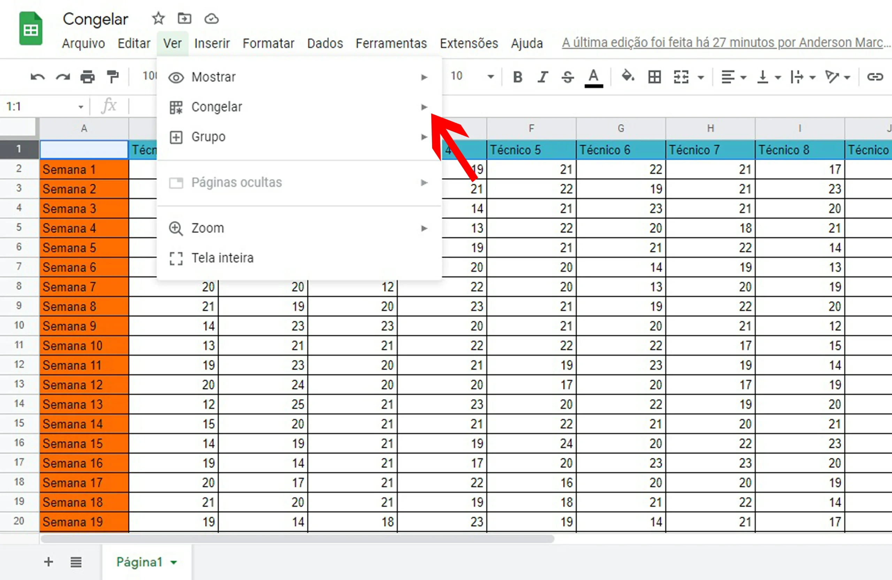Open the name box dropdown arrow
892x580 pixels.
coord(81,107)
